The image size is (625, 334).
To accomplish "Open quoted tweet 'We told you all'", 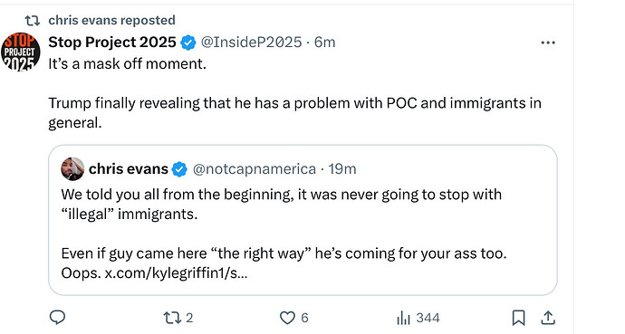I will (303, 220).
